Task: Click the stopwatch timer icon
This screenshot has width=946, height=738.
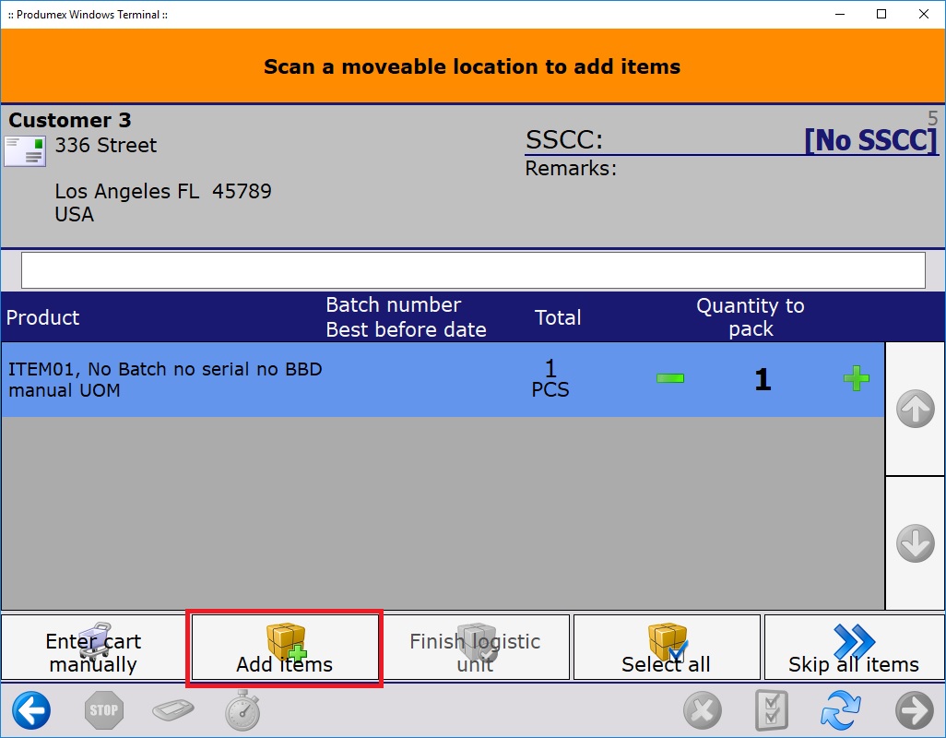Action: pos(242,710)
